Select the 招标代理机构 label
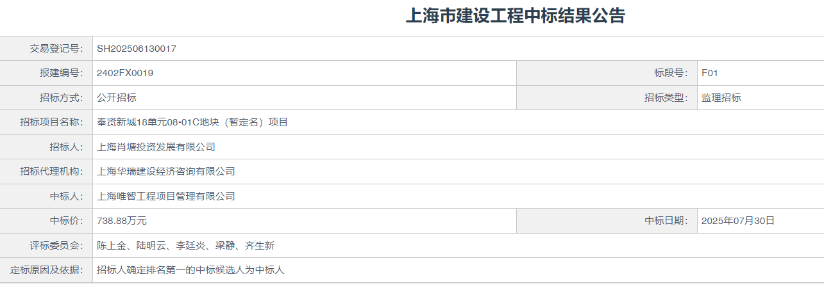This screenshot has width=824, height=288. pos(52,172)
